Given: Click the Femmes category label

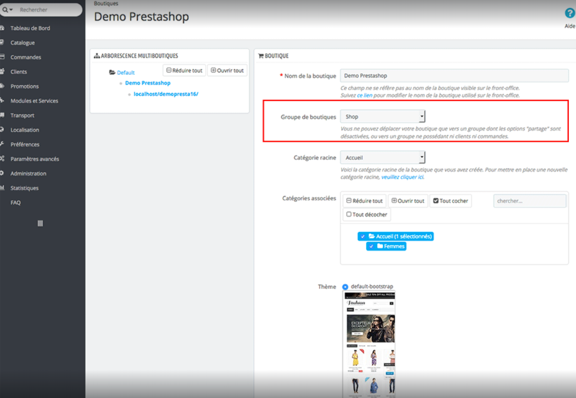Looking at the screenshot, I should [394, 246].
